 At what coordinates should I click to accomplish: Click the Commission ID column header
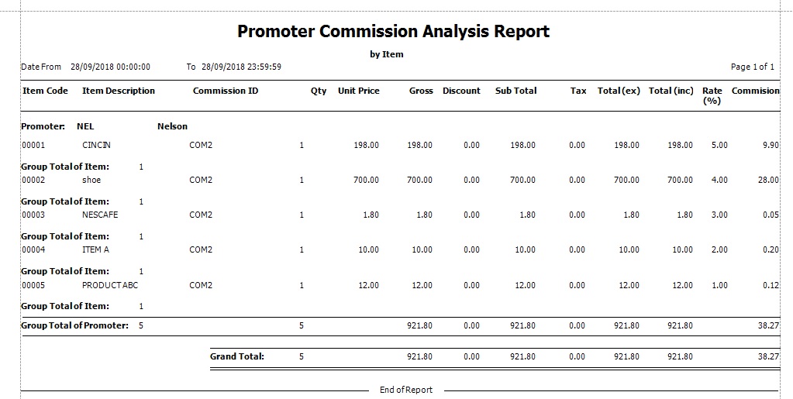pos(226,91)
